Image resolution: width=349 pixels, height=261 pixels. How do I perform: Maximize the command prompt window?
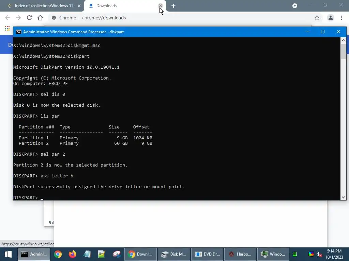tap(323, 32)
